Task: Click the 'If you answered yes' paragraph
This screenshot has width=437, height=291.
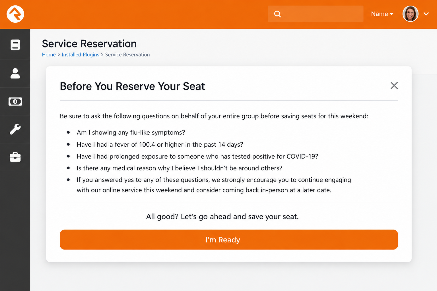Action: coord(214,185)
